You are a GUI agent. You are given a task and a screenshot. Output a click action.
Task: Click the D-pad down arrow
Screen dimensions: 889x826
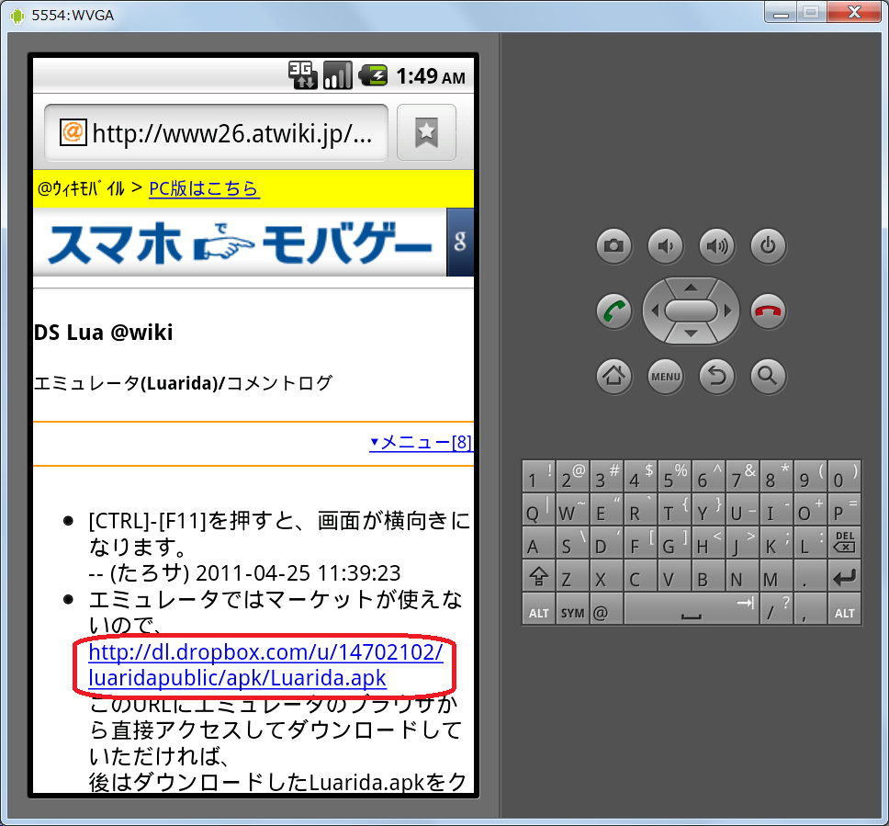[691, 334]
